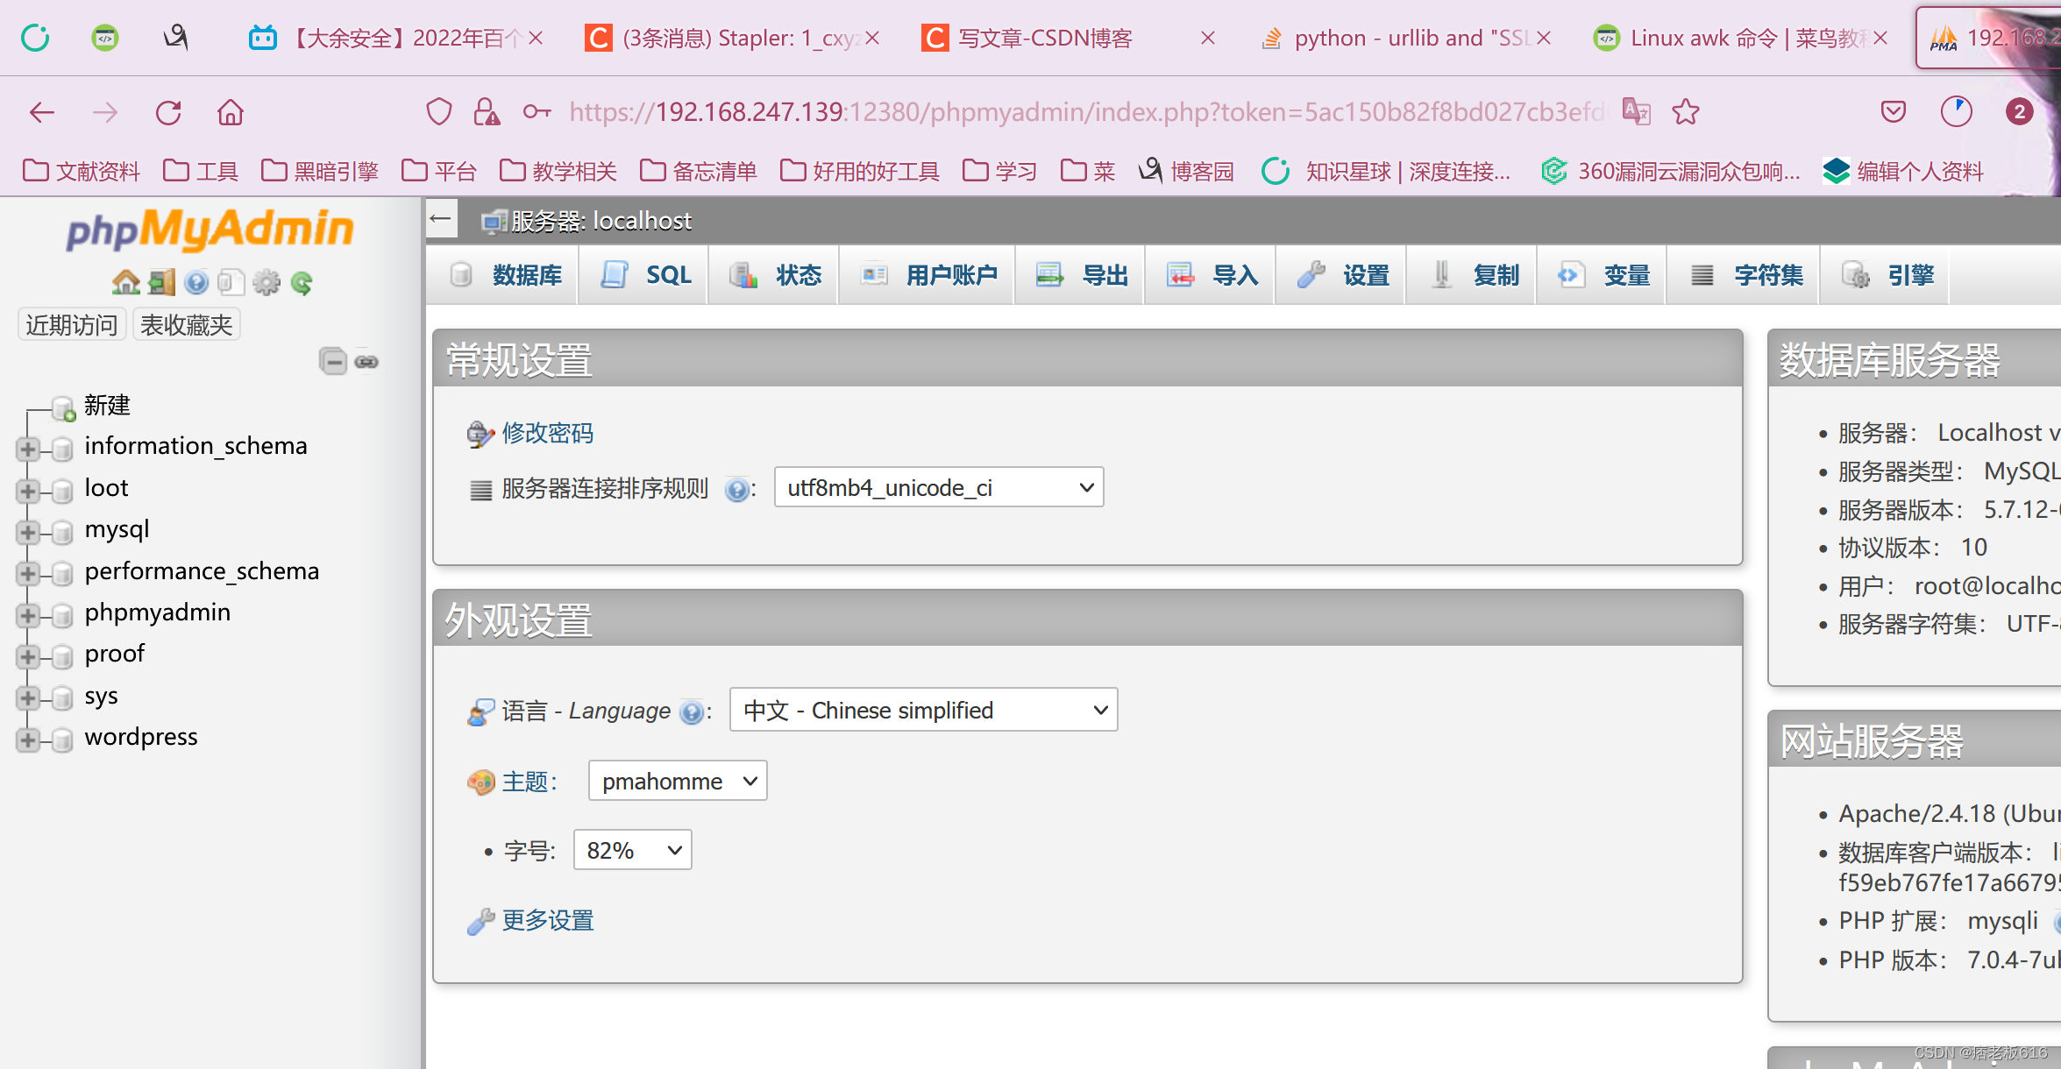2061x1069 pixels.
Task: Expand the sys database node
Action: (27, 698)
